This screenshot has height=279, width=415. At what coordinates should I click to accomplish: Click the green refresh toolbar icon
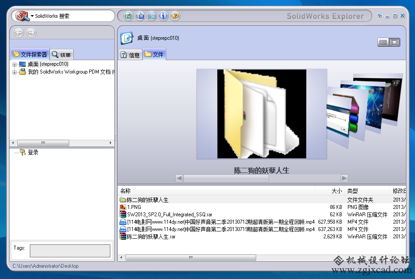pyautogui.click(x=129, y=16)
